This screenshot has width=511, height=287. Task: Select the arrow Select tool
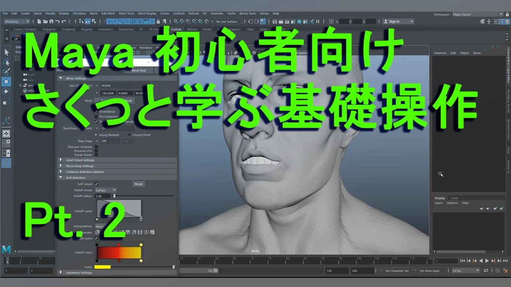tap(6, 52)
